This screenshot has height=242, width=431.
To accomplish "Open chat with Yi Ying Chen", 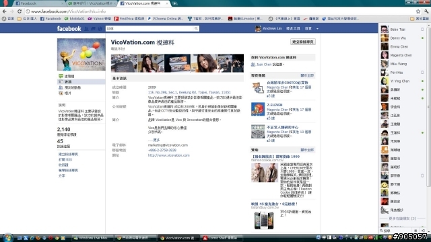I will click(403, 81).
